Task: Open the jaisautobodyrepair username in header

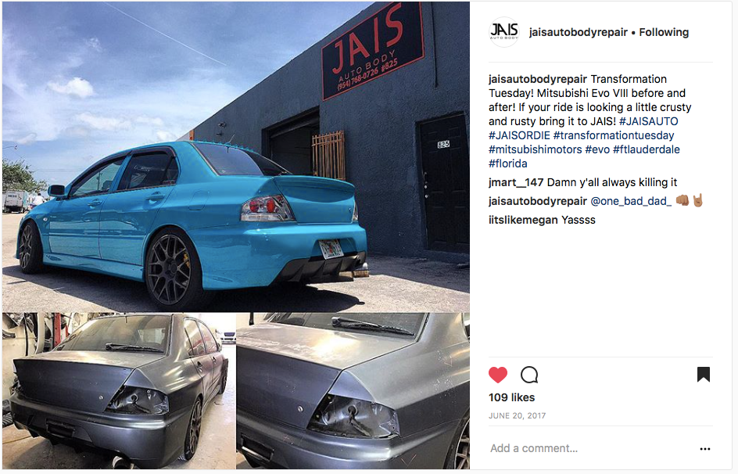Action: (x=578, y=32)
